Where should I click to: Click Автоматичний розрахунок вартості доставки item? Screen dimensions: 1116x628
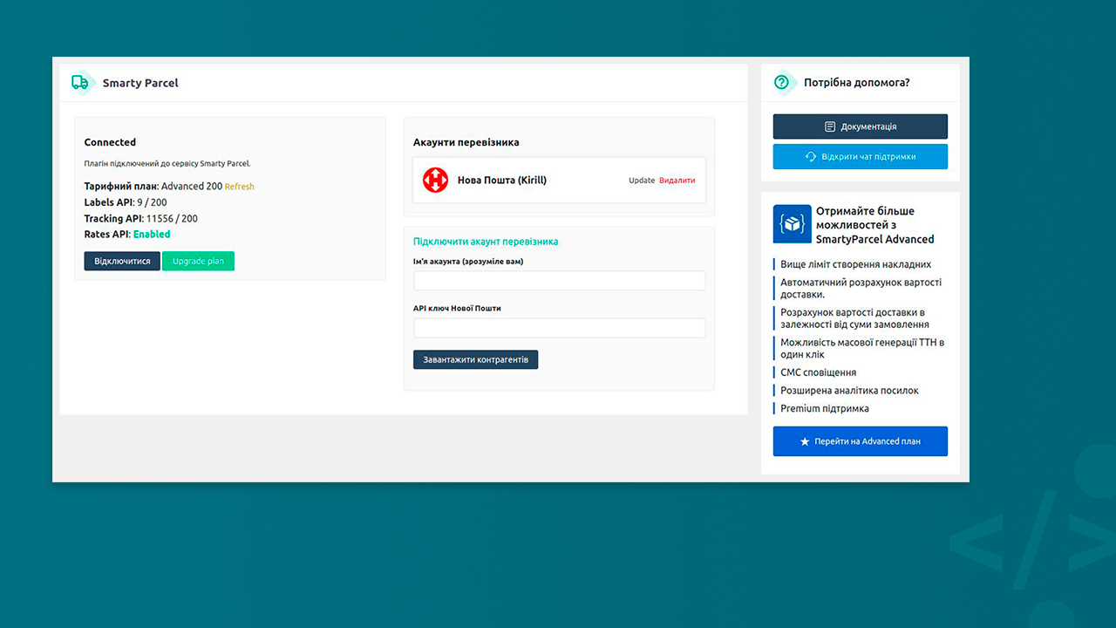[861, 289]
